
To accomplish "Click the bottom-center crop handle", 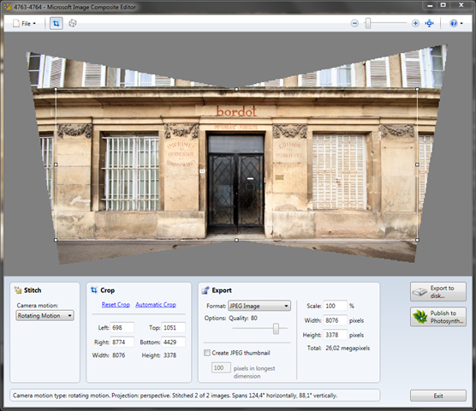I will coord(236,240).
